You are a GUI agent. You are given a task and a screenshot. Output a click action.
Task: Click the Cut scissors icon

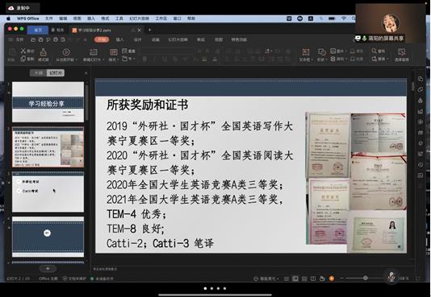[x=23, y=51]
